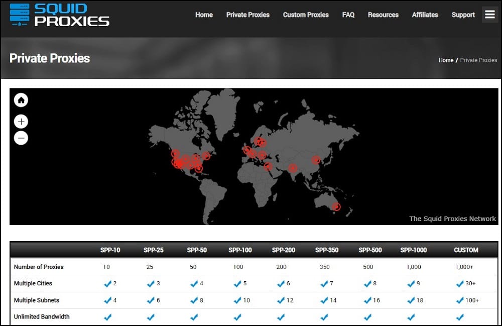Click the Multiple Subnets row label

(37, 300)
